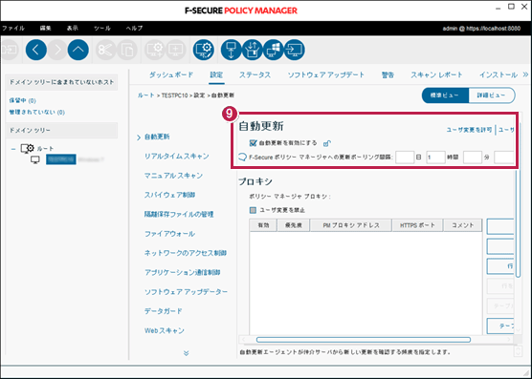532x379 pixels.
Task: Open ソフトウェア アップデート tab
Action: [326, 74]
